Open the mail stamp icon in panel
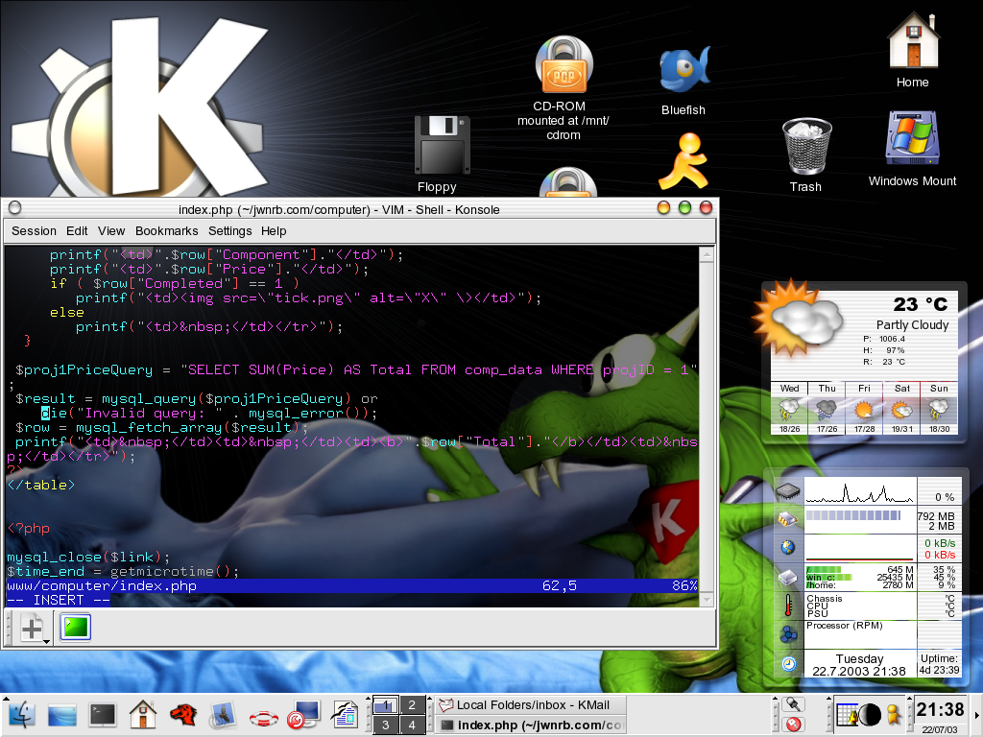This screenshot has width=983, height=737. 223,715
